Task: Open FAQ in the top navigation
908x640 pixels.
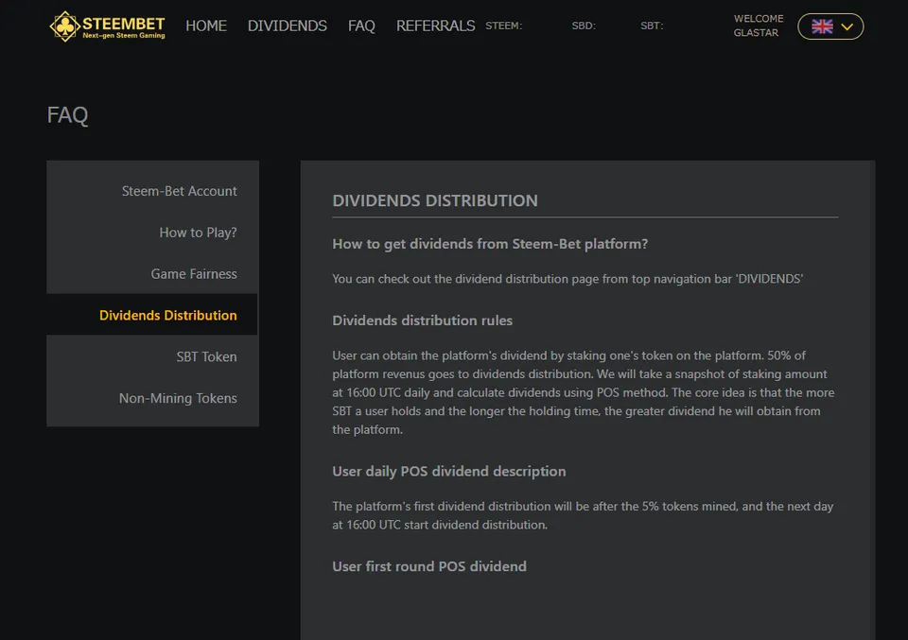Action: click(361, 26)
